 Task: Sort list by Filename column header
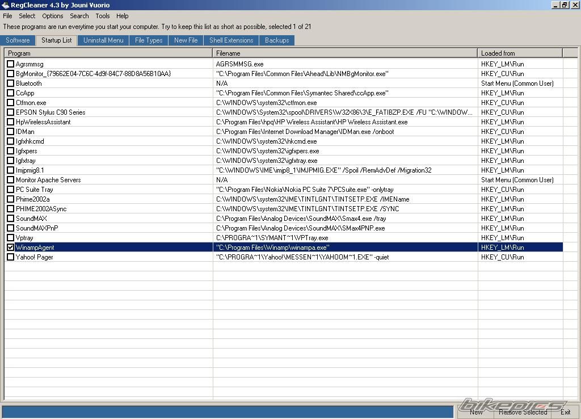[345, 53]
